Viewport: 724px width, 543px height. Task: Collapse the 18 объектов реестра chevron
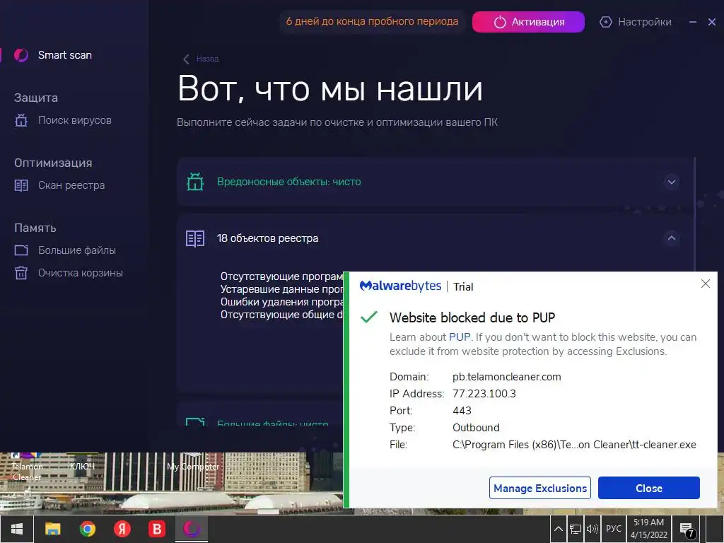[x=672, y=238]
